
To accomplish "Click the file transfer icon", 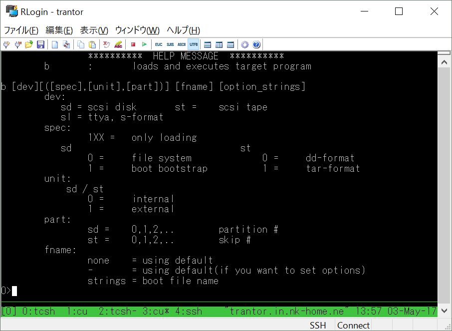I will point(66,44).
